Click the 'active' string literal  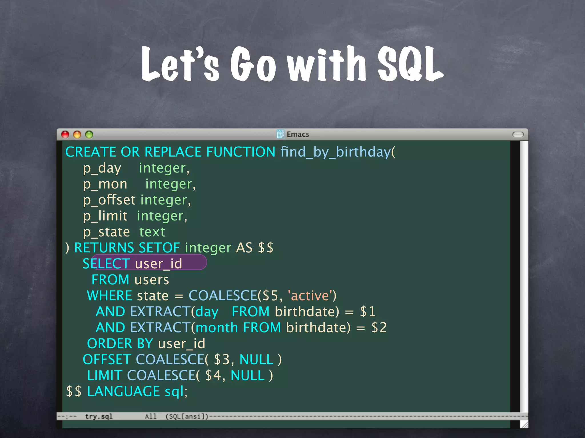[x=310, y=296]
